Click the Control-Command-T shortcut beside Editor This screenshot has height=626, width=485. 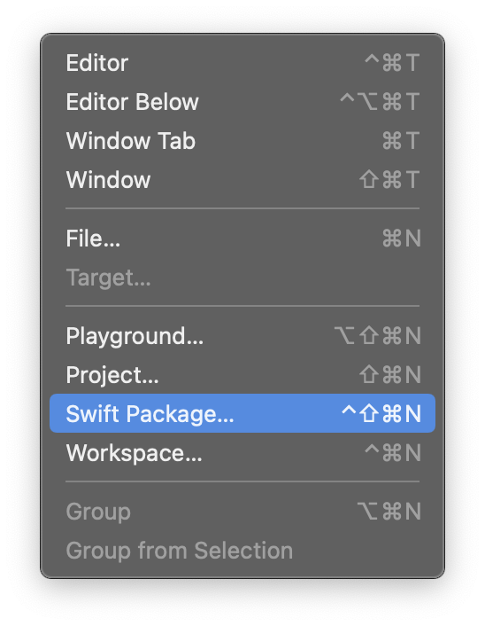[392, 63]
